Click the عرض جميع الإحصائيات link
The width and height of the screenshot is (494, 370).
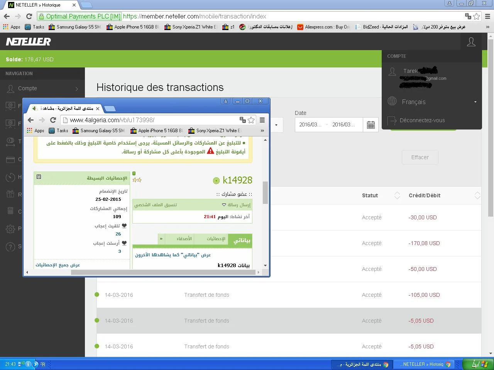click(58, 265)
